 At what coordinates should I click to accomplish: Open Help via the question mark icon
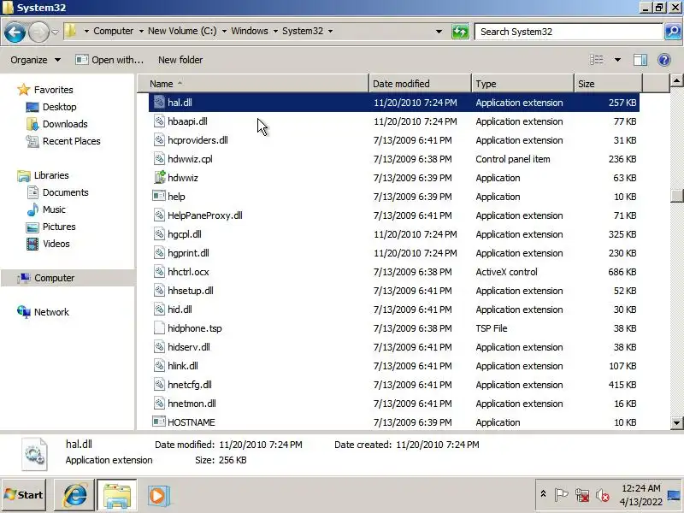coord(664,60)
